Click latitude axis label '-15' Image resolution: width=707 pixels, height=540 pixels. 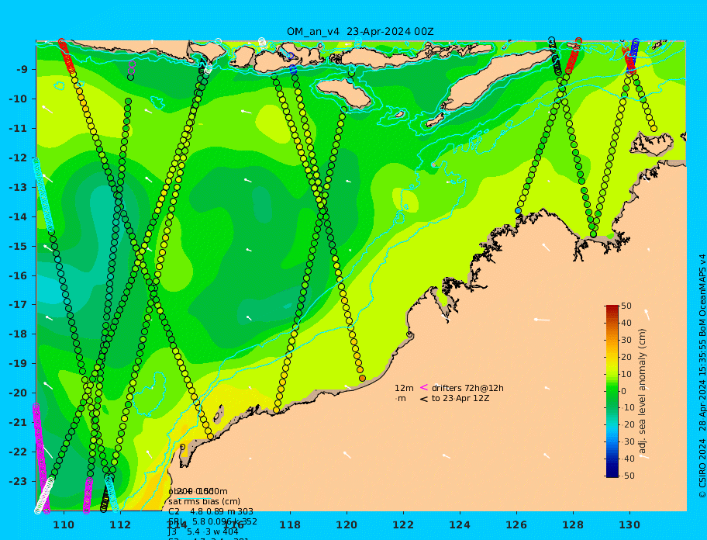click(x=18, y=246)
